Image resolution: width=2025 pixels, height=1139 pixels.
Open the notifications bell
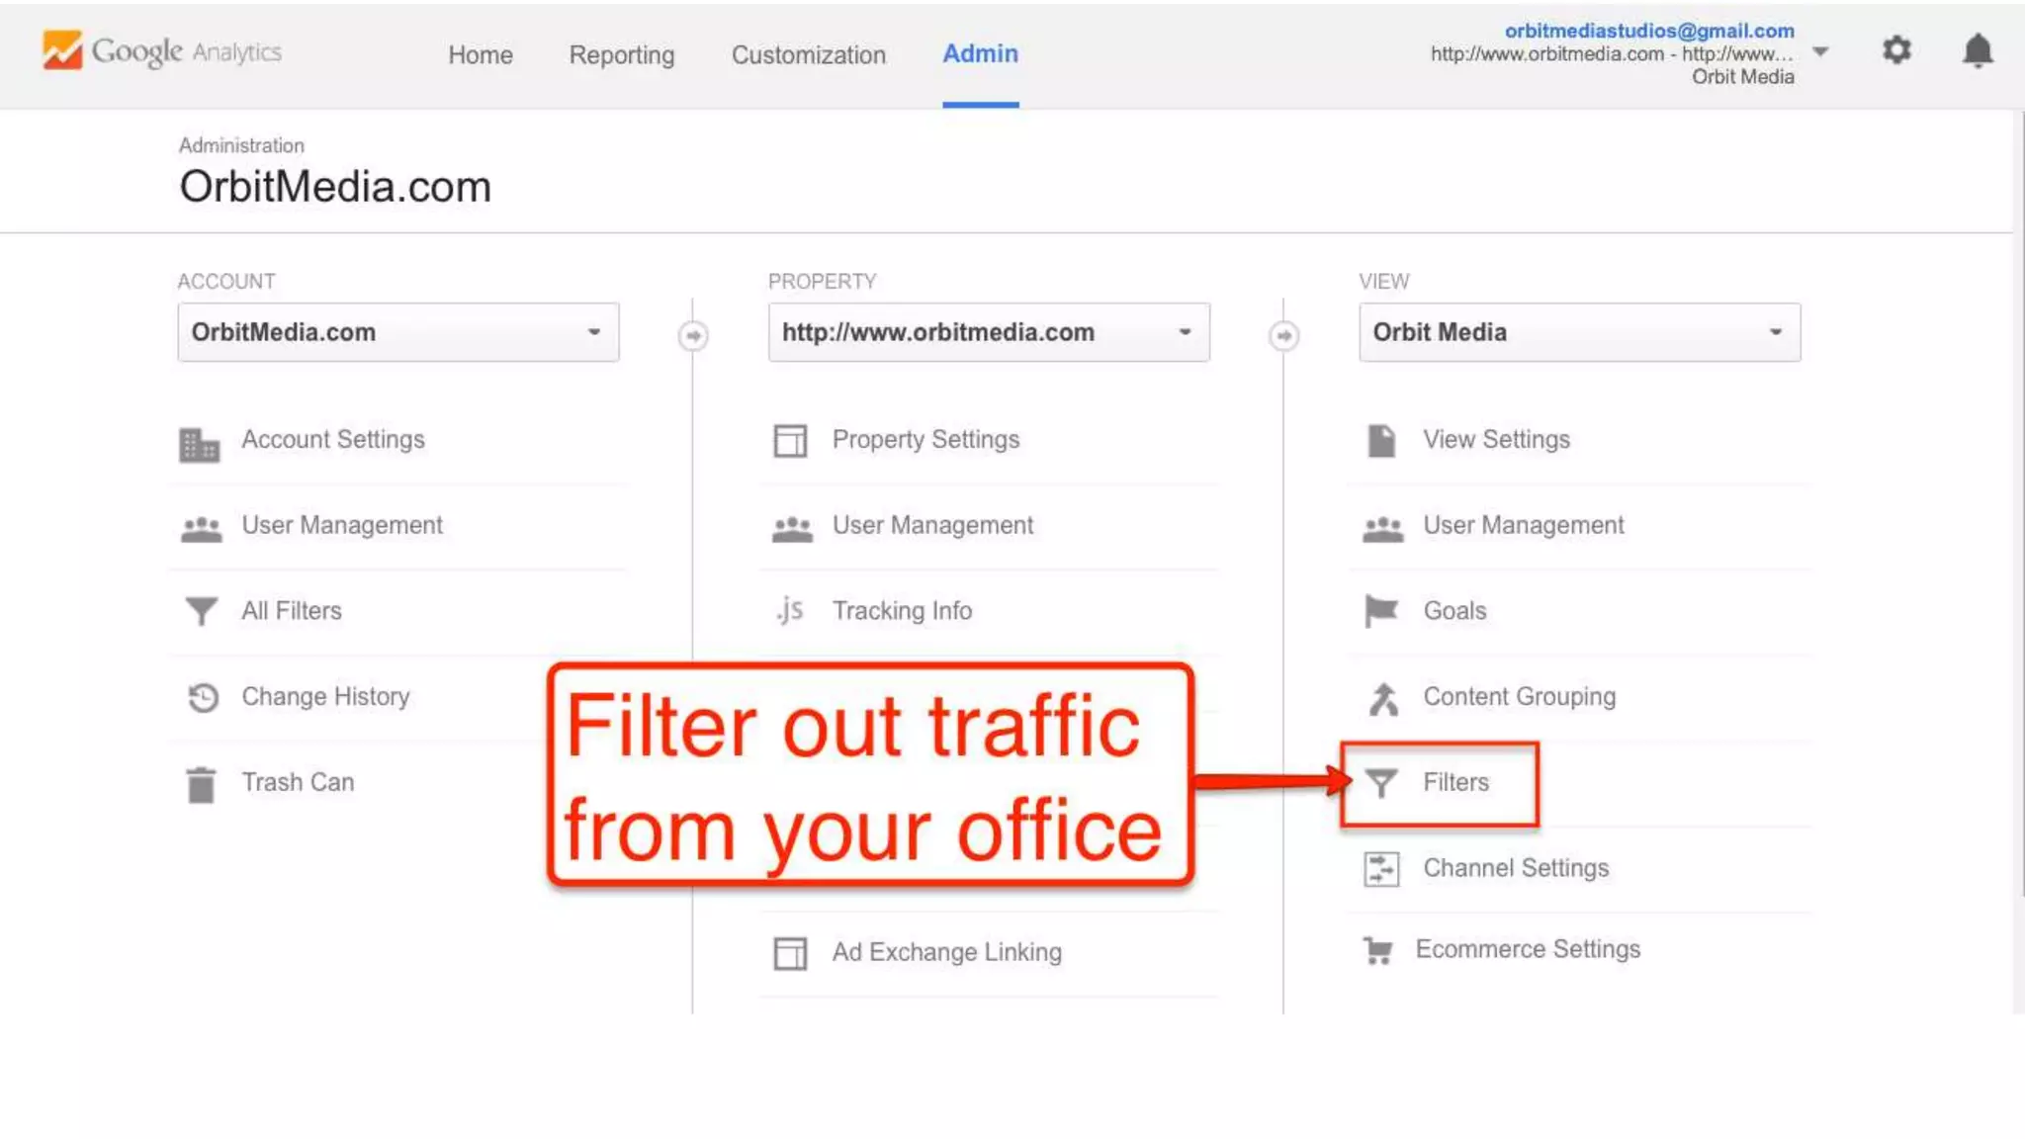pyautogui.click(x=1977, y=50)
